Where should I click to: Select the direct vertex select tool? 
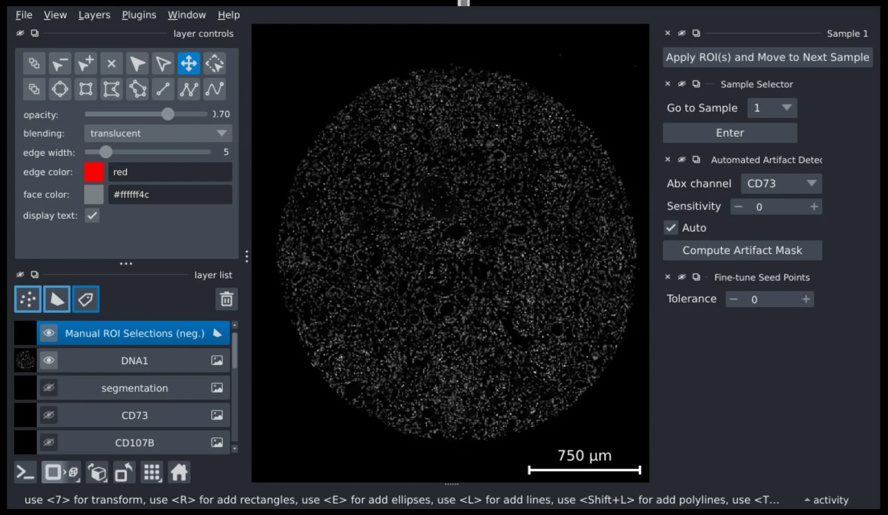[x=163, y=63]
